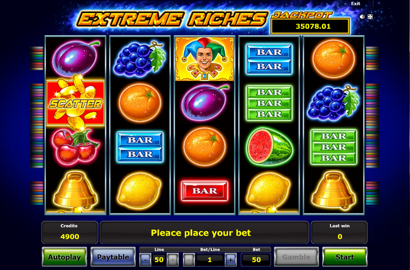Open the Paytable
The width and height of the screenshot is (410, 270).
tap(113, 257)
